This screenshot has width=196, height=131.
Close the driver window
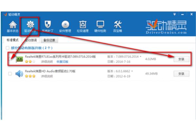pos(191,14)
